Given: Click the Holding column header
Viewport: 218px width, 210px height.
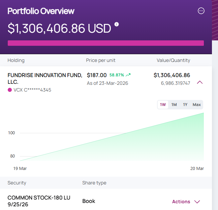Looking at the screenshot, I should [x=16, y=60].
